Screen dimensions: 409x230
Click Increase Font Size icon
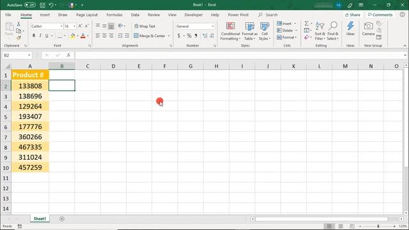point(80,26)
